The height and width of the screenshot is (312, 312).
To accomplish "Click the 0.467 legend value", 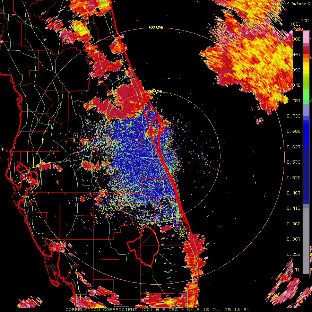I will coord(294,193).
